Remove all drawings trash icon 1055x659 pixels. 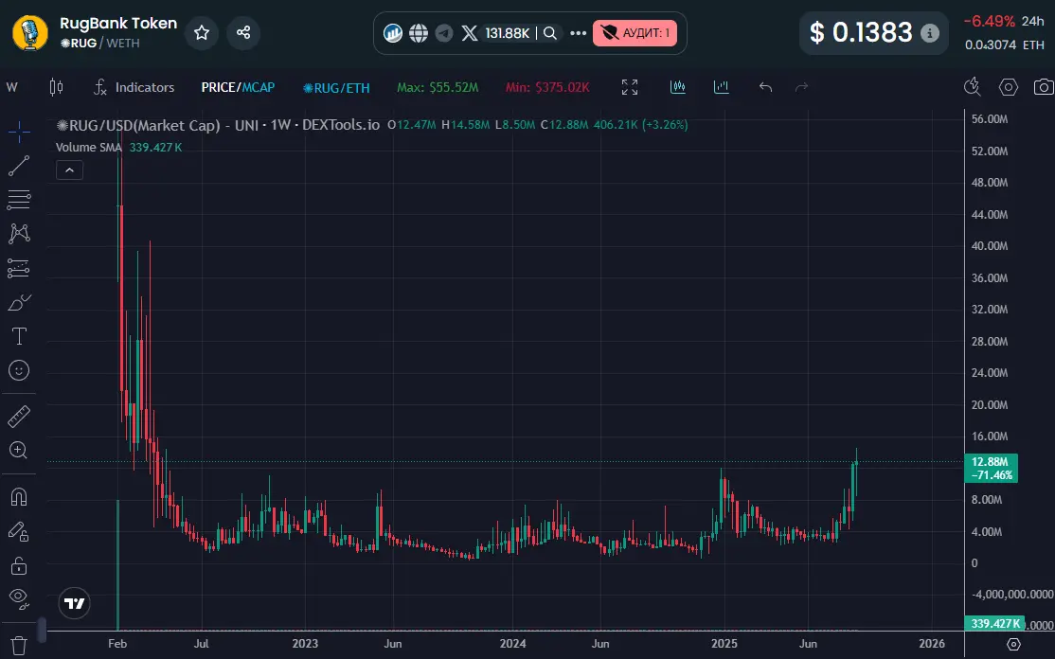click(x=19, y=646)
